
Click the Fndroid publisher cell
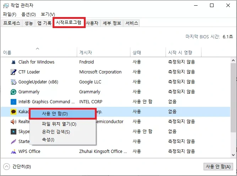[86, 62]
